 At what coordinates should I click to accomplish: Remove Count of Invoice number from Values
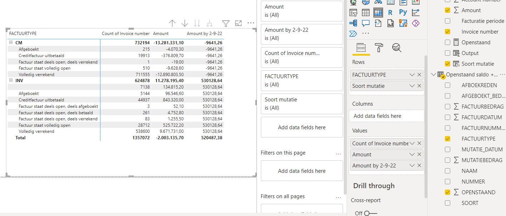[x=419, y=144]
